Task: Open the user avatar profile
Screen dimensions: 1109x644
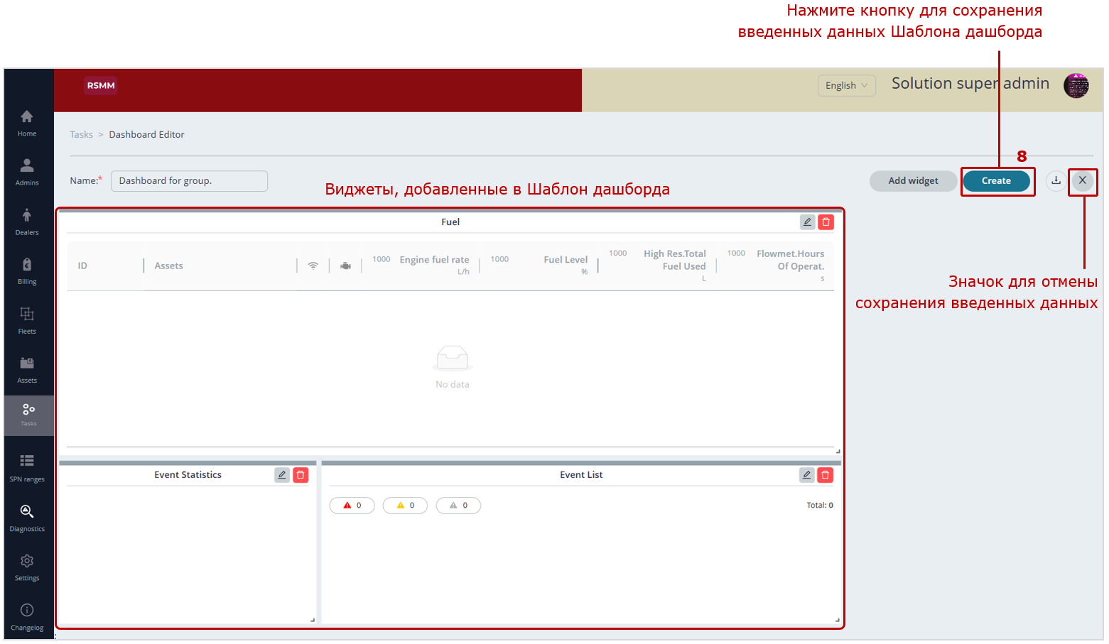Action: click(x=1076, y=85)
